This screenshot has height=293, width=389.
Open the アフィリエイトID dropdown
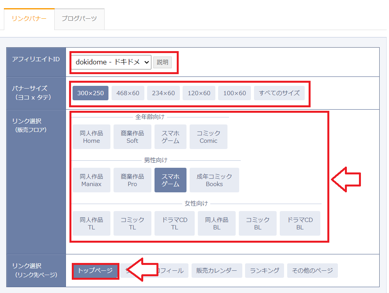point(111,62)
